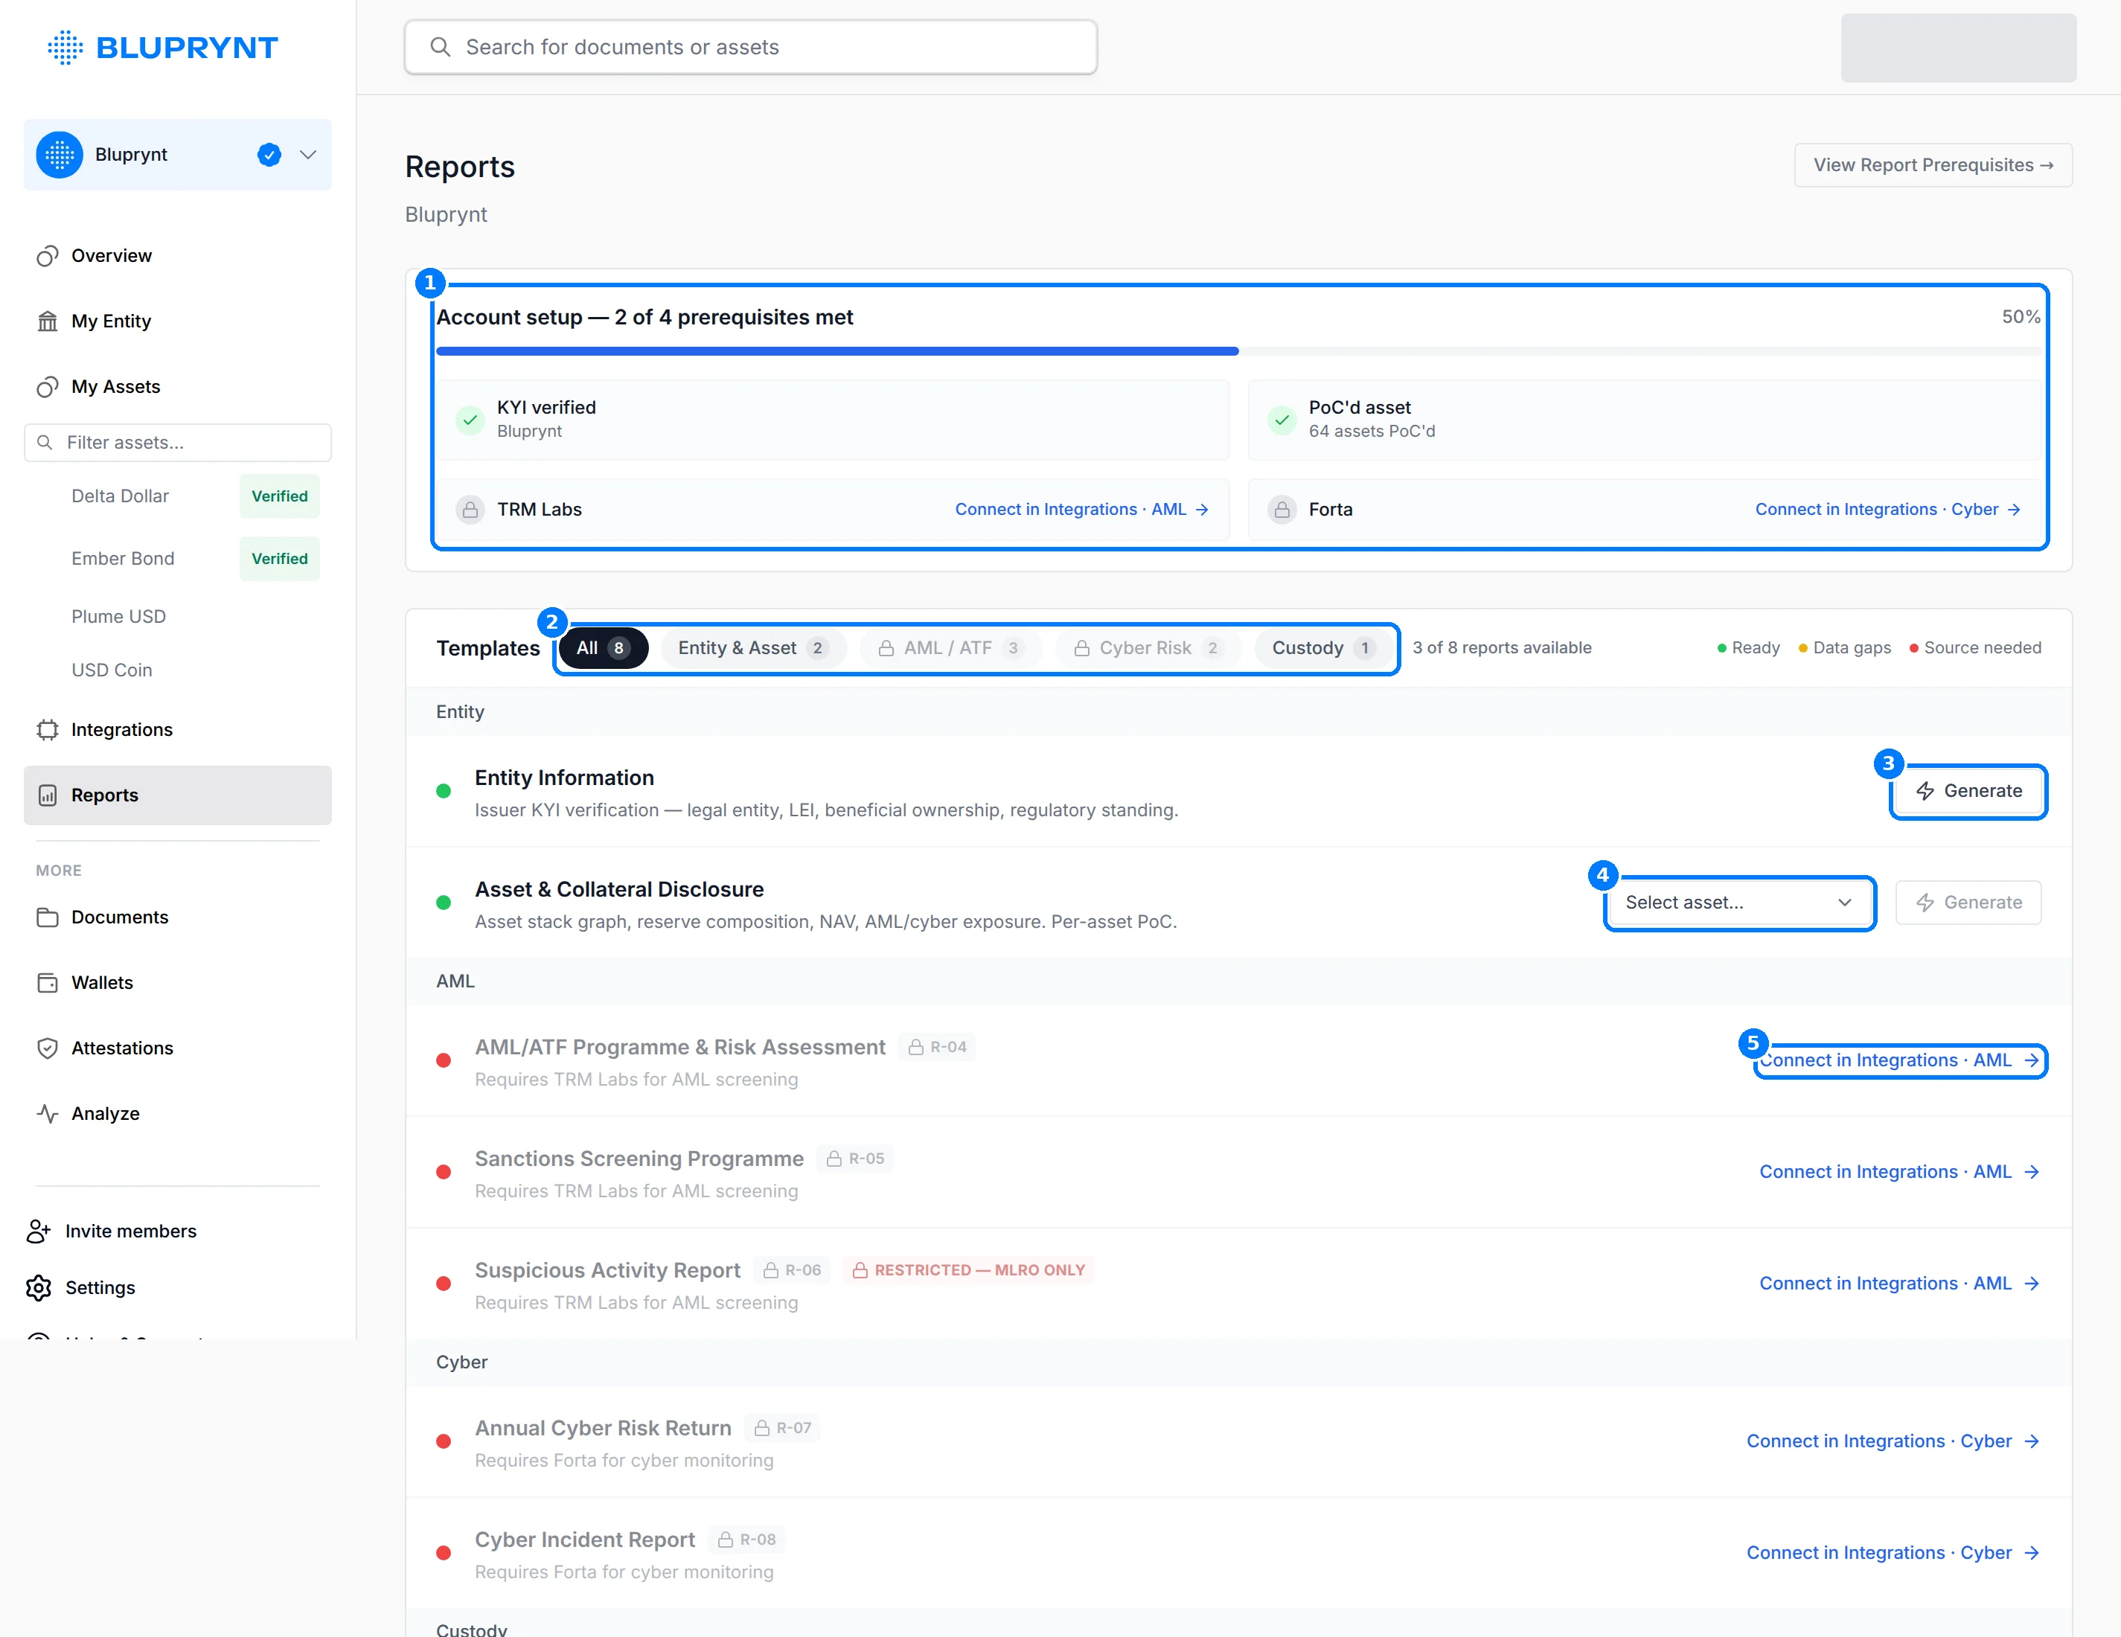2121x1637 pixels.
Task: Click Connect in Integrations AML beside TRM Labs
Action: tap(1082, 510)
